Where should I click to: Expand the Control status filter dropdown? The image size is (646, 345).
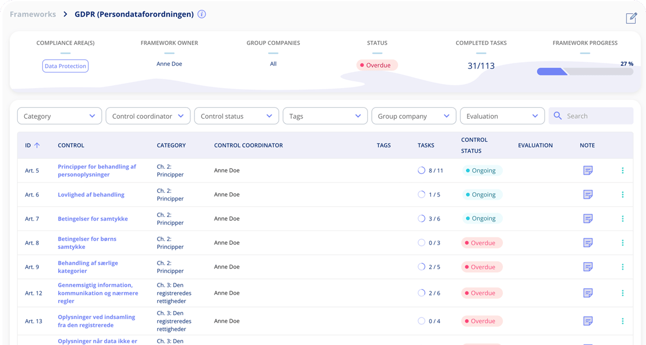(x=236, y=116)
